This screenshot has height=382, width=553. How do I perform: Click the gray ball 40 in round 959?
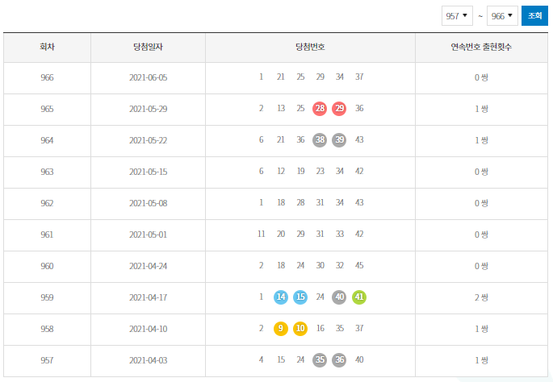coord(339,297)
